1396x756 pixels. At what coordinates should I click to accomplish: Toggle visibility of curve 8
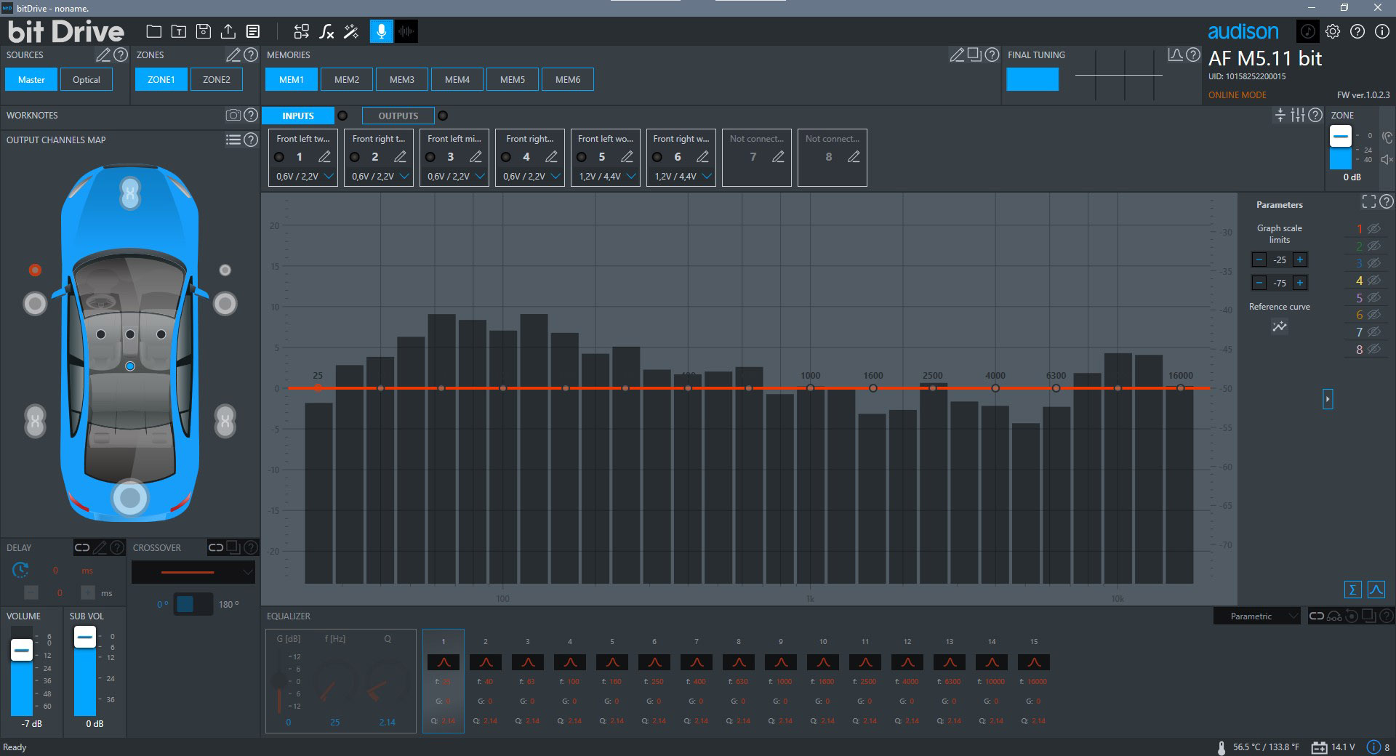[x=1373, y=349]
